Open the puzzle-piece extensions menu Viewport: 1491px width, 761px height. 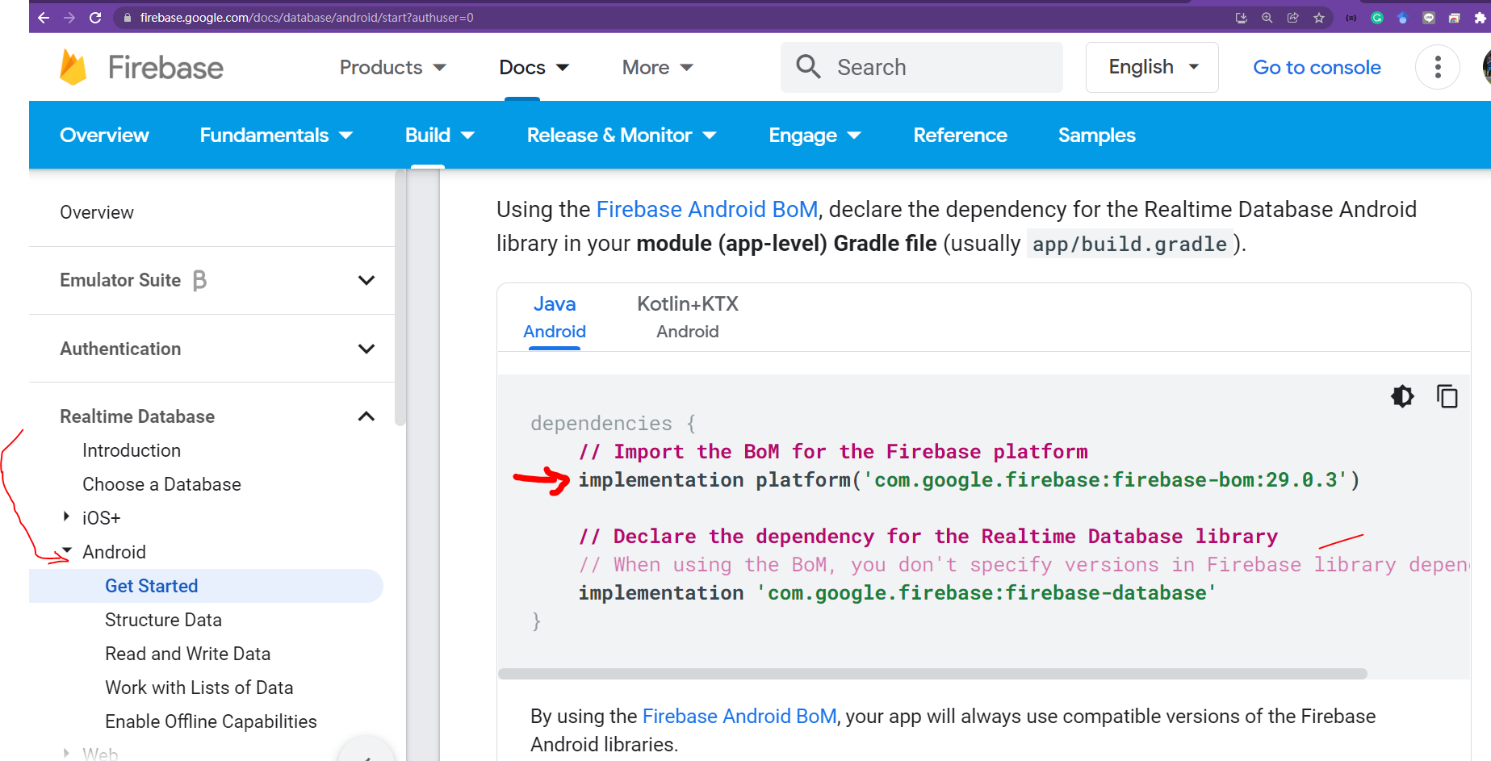(1481, 18)
